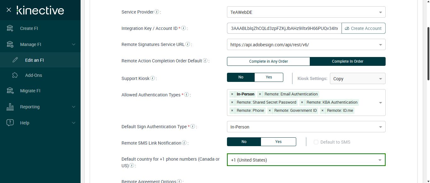
Task: Turn on Remote SMS Link Notification with Yes
Action: tap(278, 142)
